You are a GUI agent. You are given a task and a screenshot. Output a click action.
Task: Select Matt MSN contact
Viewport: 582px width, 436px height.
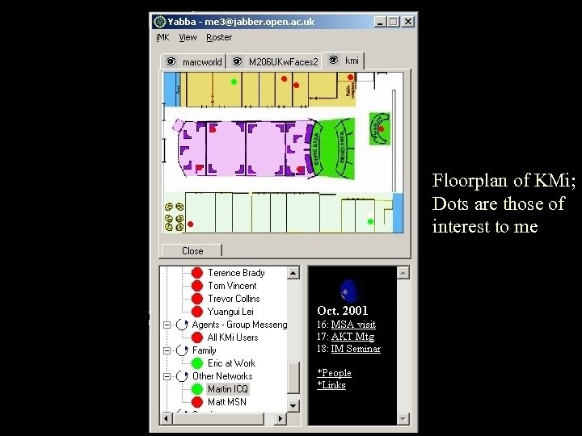point(227,402)
